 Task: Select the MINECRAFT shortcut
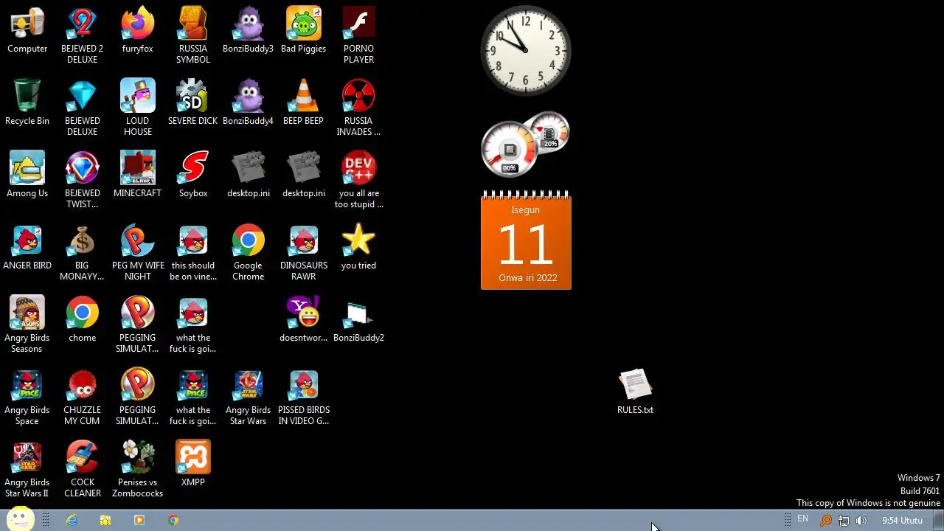point(138,176)
